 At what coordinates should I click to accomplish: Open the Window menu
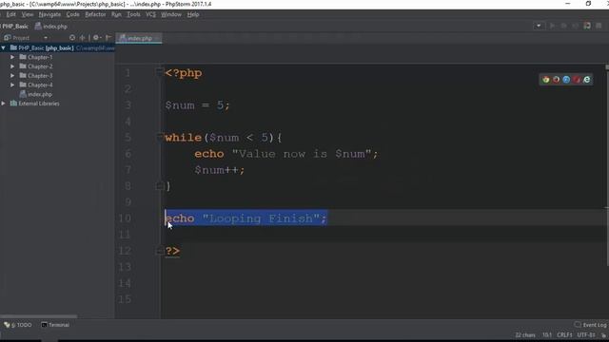[171, 14]
